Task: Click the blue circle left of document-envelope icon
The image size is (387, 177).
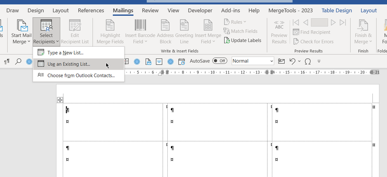Action: 137,61
